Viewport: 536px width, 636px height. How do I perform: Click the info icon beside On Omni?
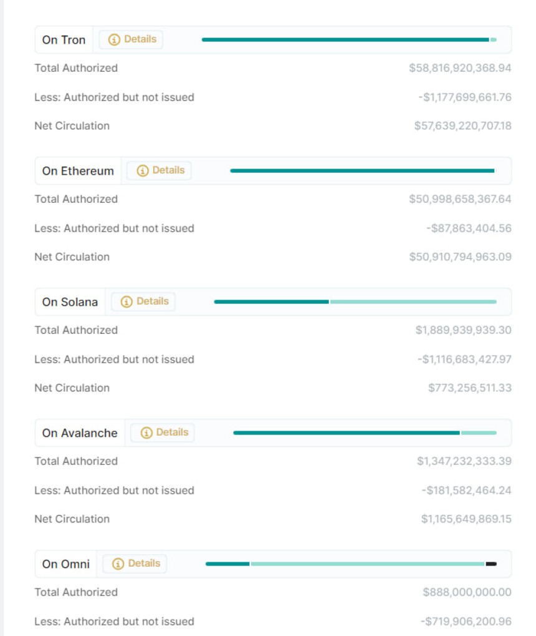[x=118, y=564]
